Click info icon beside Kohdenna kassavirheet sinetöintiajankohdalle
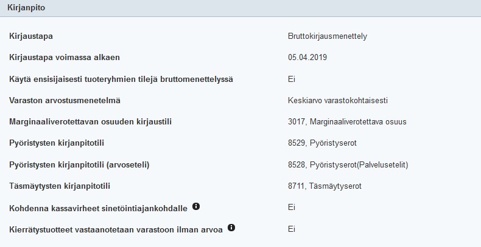Viewport: 481px width, 247px height. pos(196,206)
